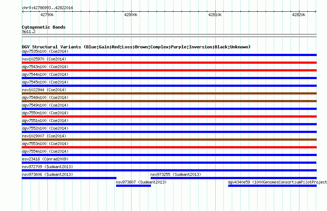Click the brown dgv7548n100 complex bar
Image resolution: width=327 pixels, height=211 pixels.
click(169, 101)
